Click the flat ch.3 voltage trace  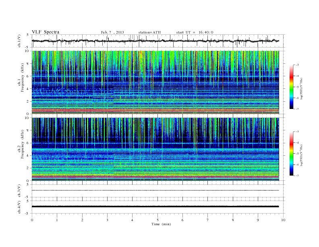(155, 190)
